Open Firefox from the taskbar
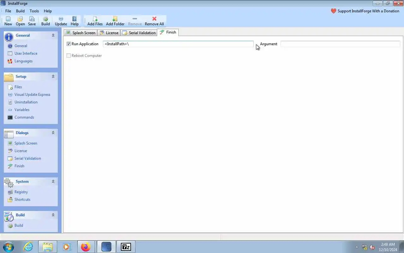Image resolution: width=404 pixels, height=253 pixels. (86, 247)
